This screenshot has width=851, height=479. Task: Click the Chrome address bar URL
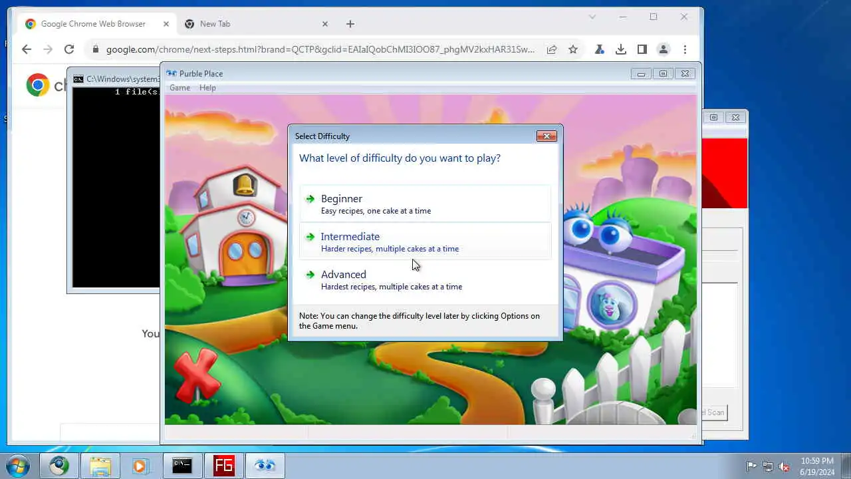point(320,49)
